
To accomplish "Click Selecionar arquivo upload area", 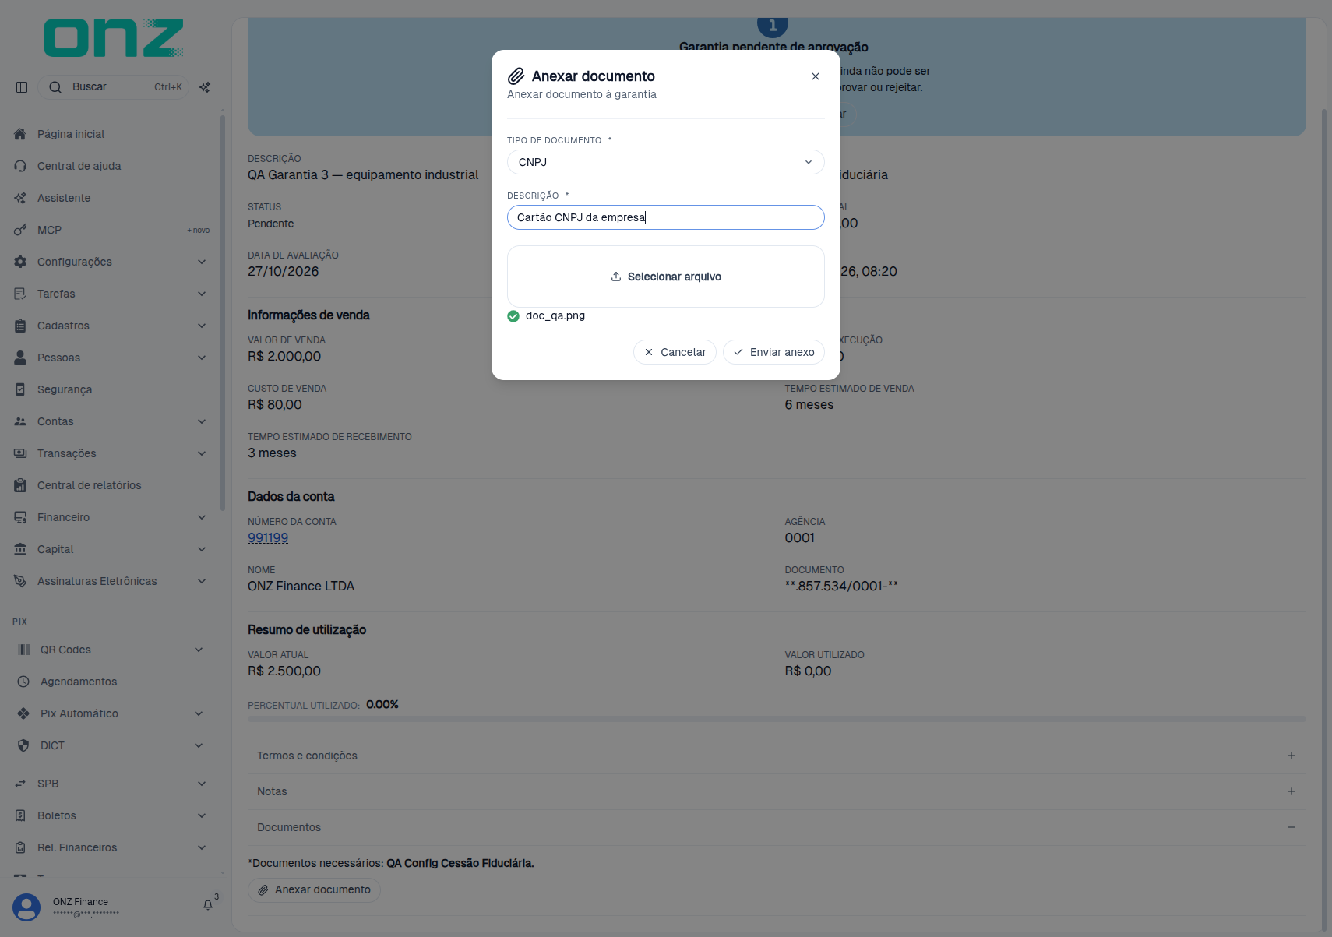I will pyautogui.click(x=666, y=277).
